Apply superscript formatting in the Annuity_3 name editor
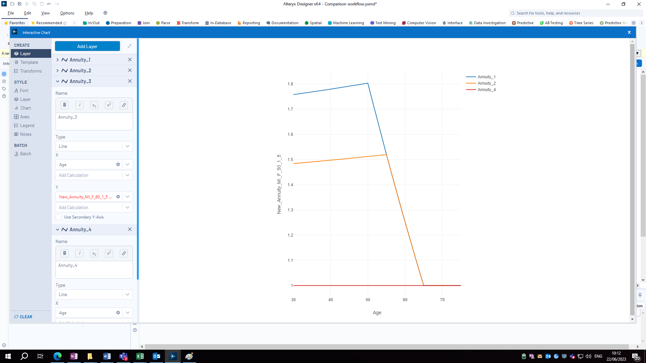Image resolution: width=646 pixels, height=363 pixels. tap(109, 105)
